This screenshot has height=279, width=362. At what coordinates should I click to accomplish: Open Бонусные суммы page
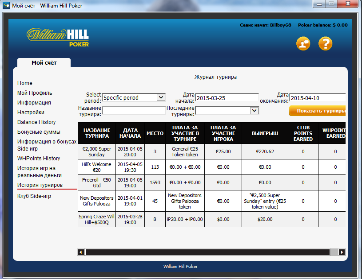pos(39,132)
